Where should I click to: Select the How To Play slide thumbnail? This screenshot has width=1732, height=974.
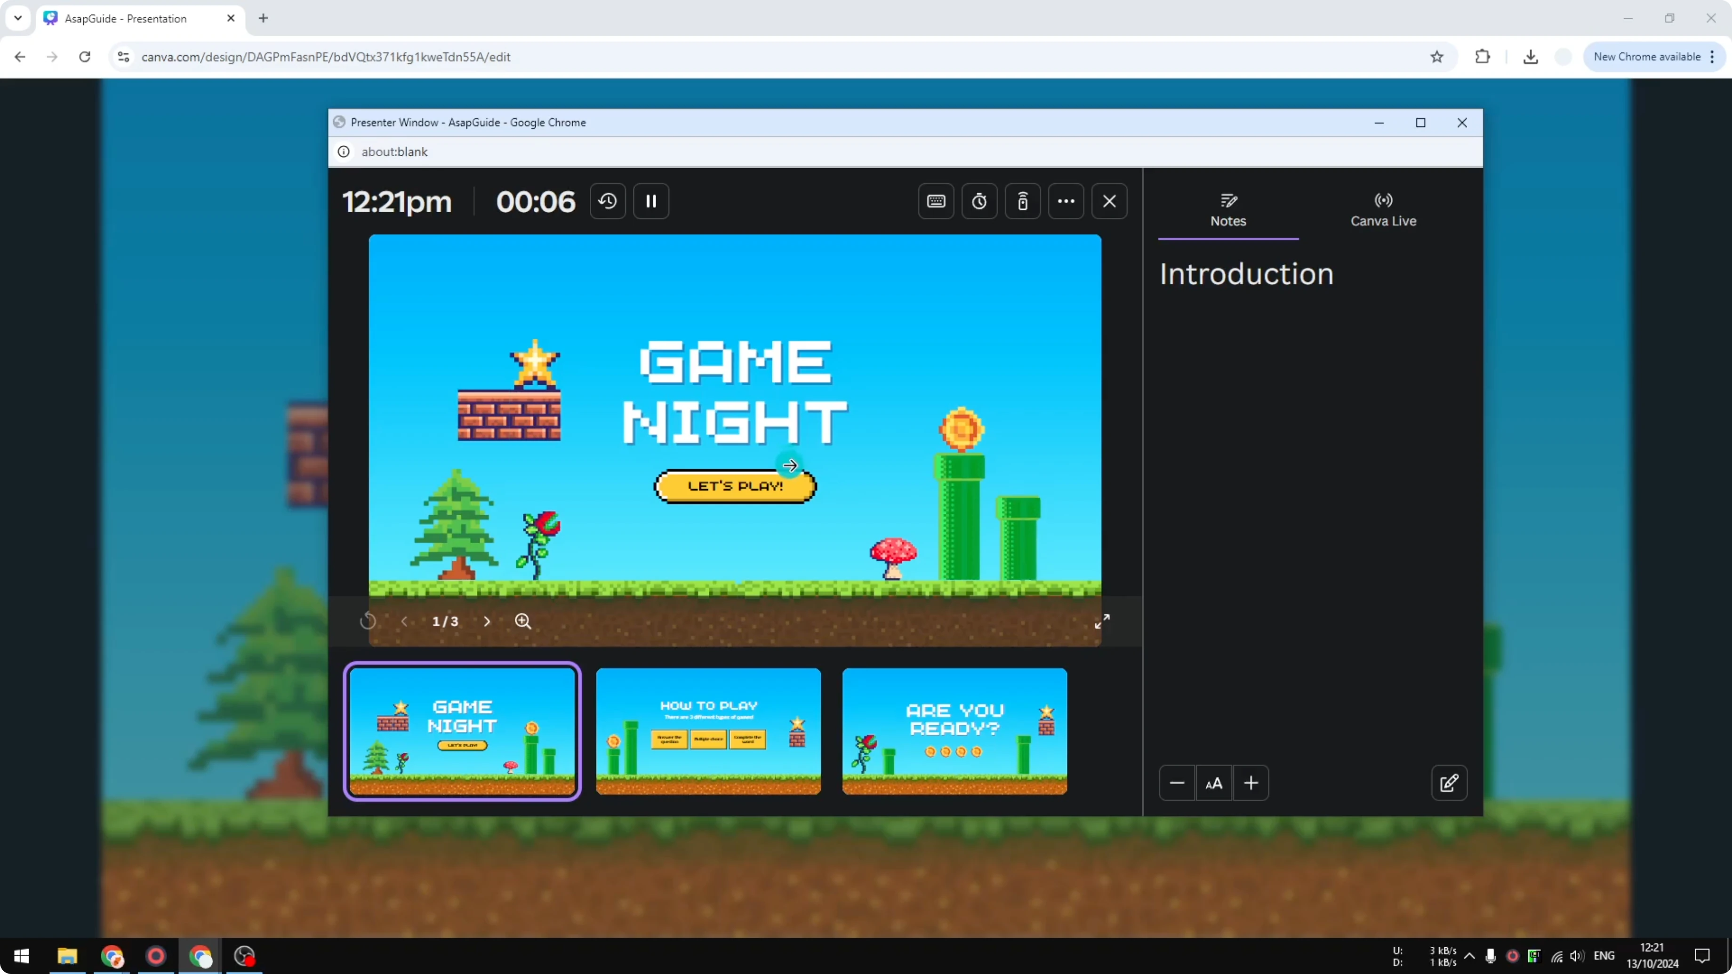(x=708, y=731)
